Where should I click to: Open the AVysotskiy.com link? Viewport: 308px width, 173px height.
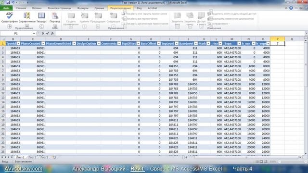pos(24,169)
